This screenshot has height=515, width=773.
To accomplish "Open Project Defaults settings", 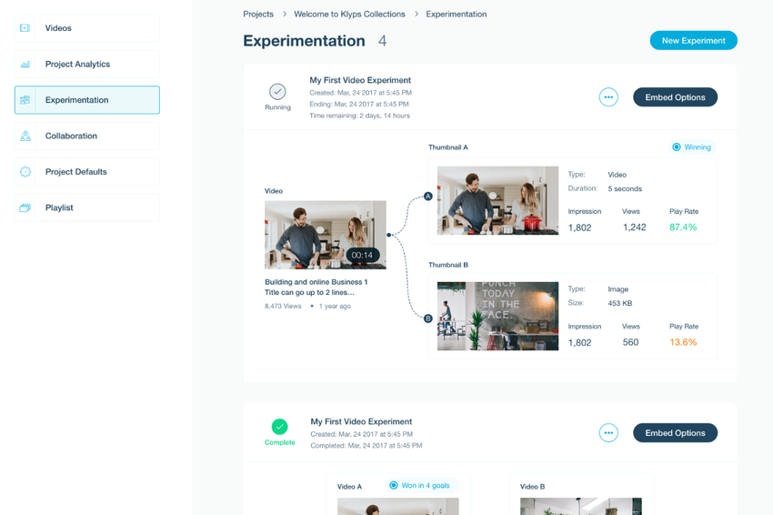I will pyautogui.click(x=87, y=172).
